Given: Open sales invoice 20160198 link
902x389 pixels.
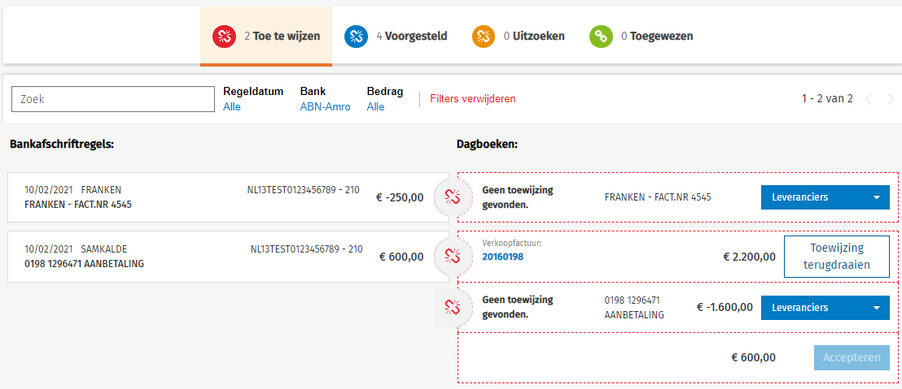Looking at the screenshot, I should (502, 257).
